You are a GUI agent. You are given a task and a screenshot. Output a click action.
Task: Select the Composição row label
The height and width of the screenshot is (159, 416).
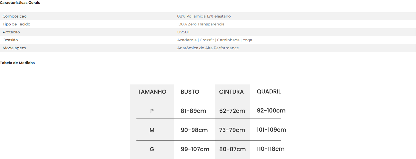pos(15,16)
